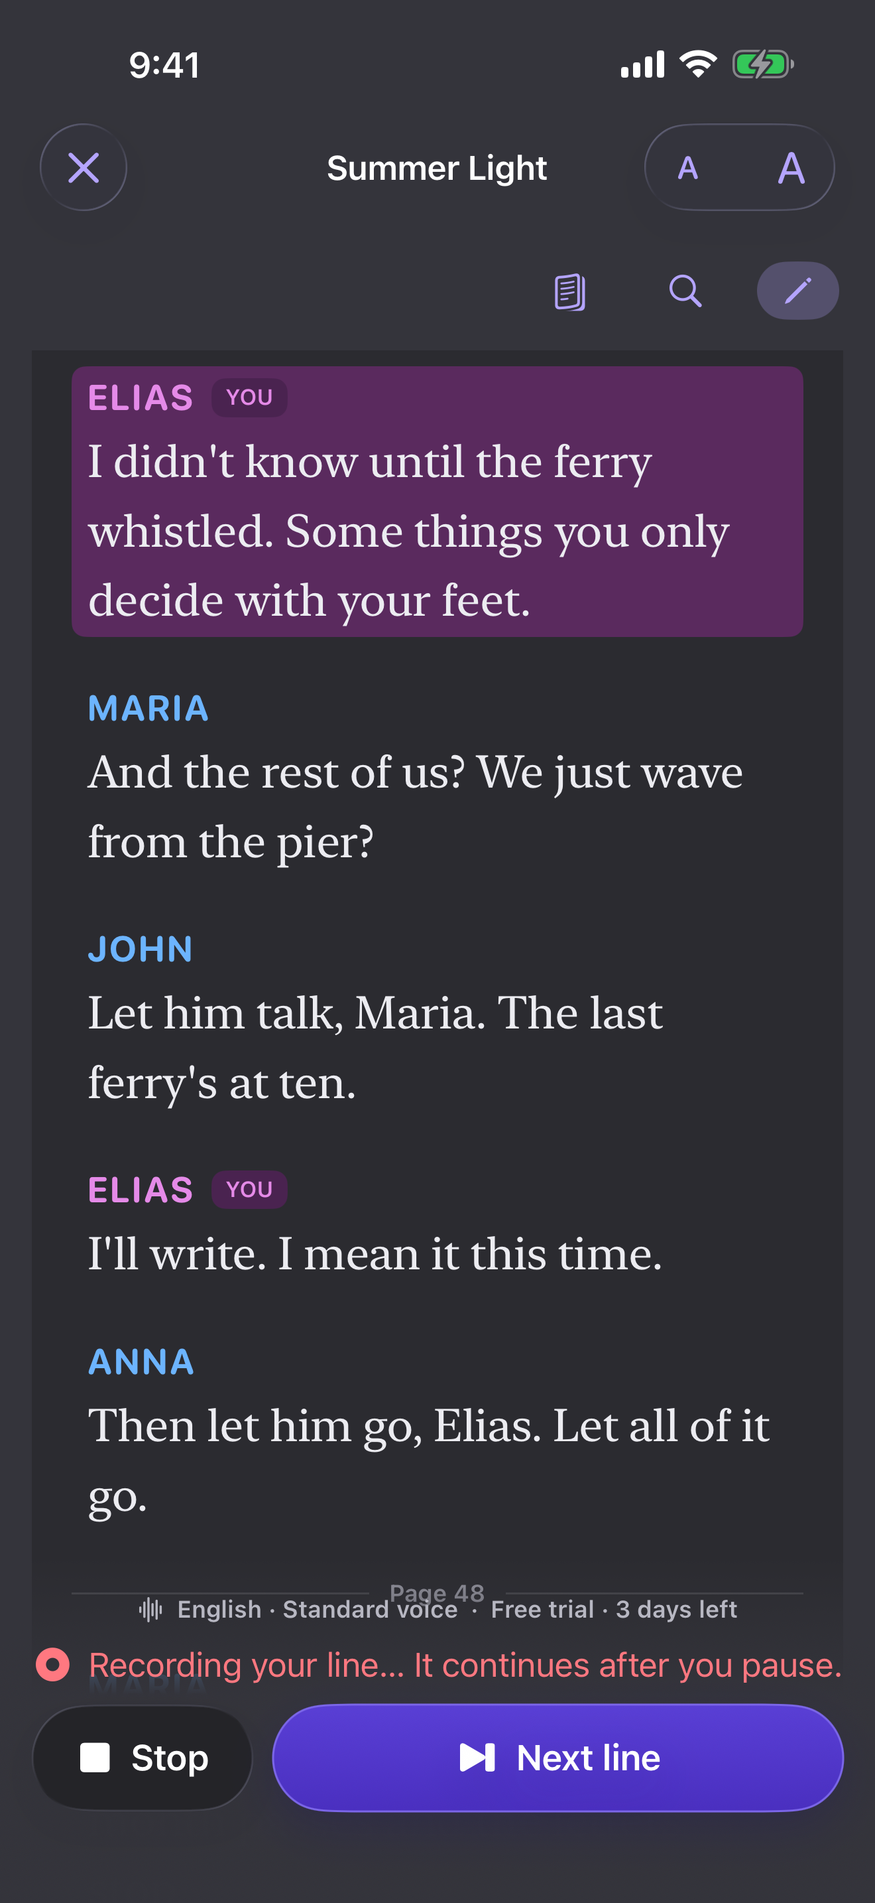Image resolution: width=875 pixels, height=1903 pixels.
Task: Stop the line recording
Action: [x=143, y=1758]
